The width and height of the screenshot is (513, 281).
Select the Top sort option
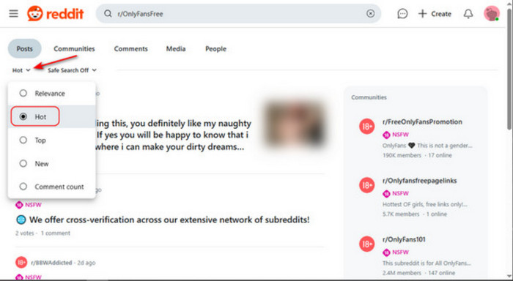(52, 140)
